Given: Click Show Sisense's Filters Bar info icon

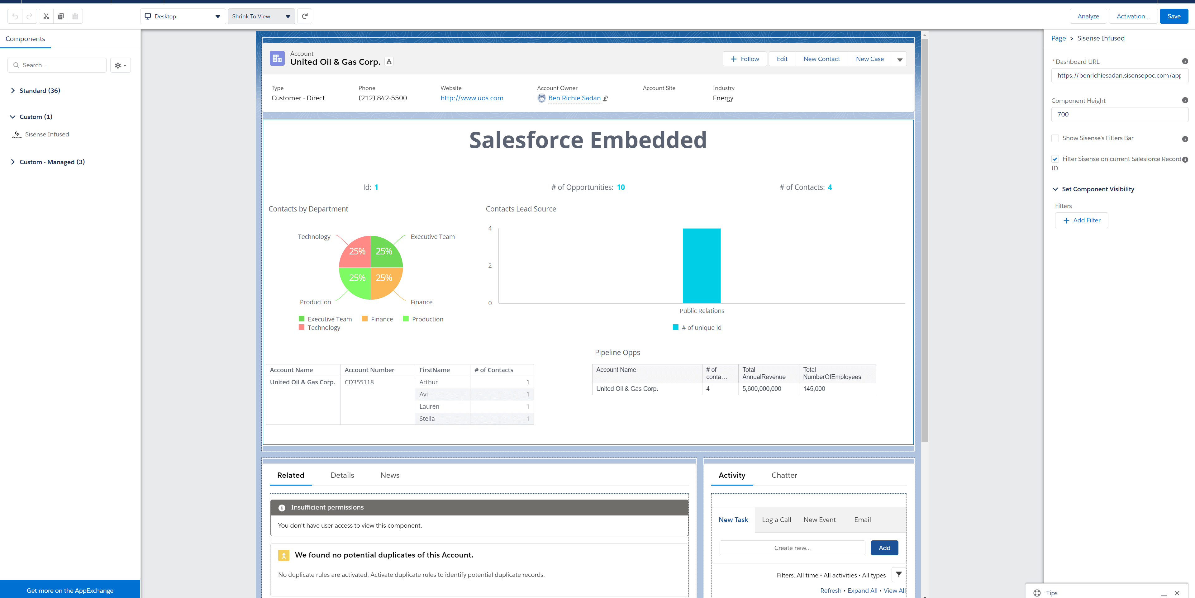Looking at the screenshot, I should tap(1185, 139).
